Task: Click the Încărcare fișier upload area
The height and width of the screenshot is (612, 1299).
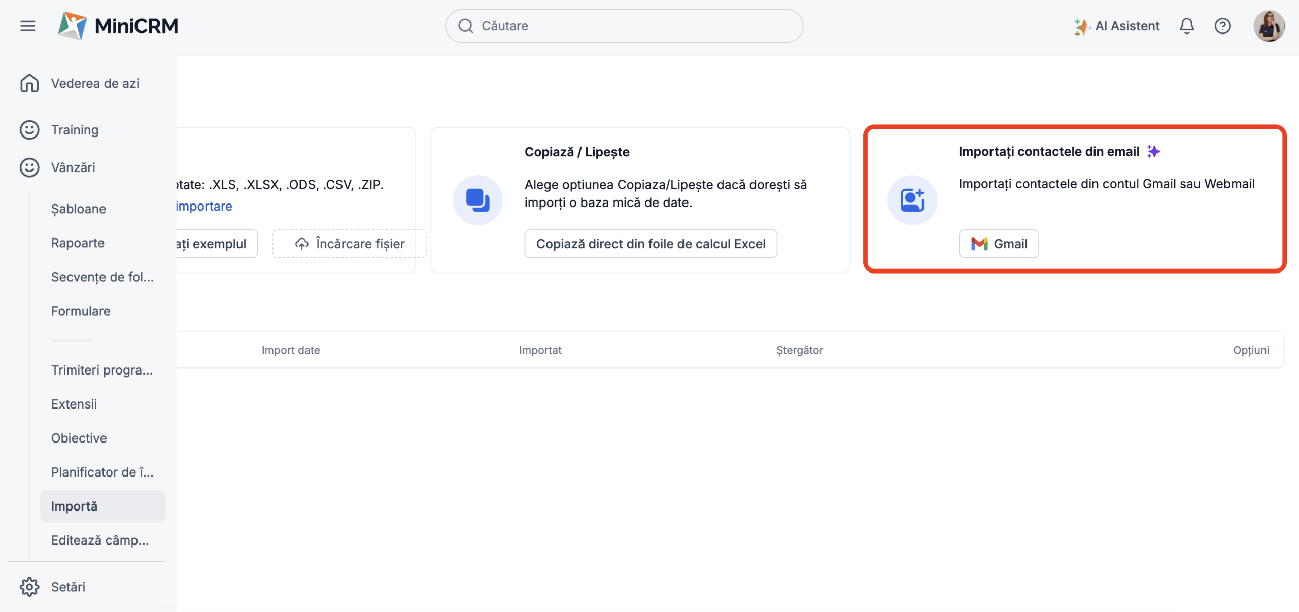Action: pyautogui.click(x=350, y=244)
